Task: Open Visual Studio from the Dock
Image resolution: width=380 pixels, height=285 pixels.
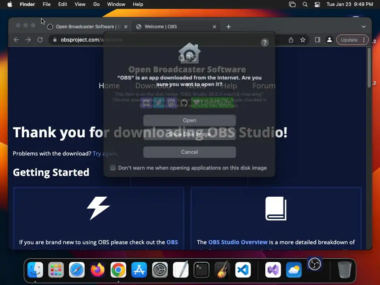Action: [273, 270]
